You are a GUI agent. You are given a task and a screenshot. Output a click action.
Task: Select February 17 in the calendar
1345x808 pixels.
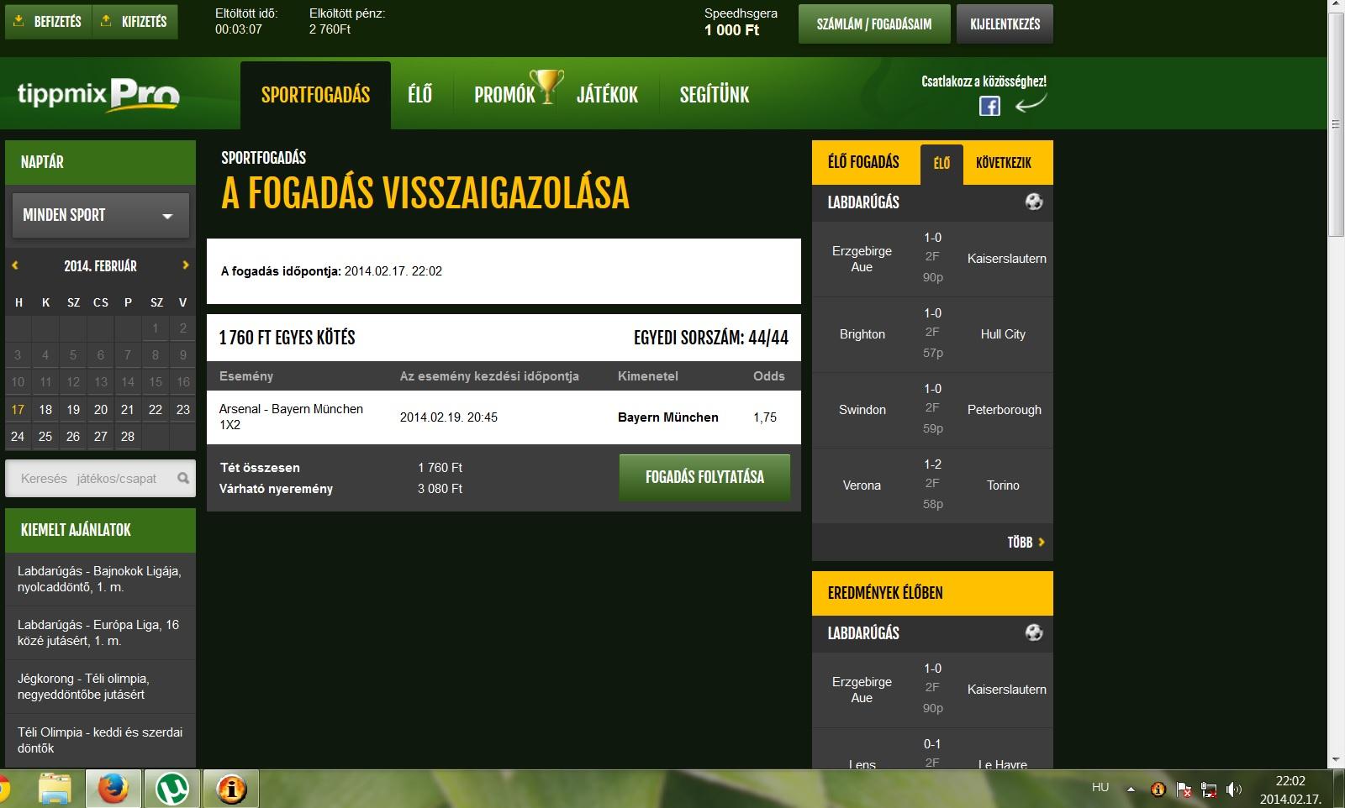tap(18, 410)
